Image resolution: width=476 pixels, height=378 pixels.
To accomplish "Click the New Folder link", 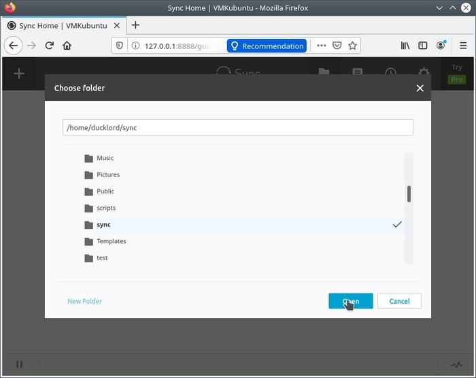I will 85,301.
